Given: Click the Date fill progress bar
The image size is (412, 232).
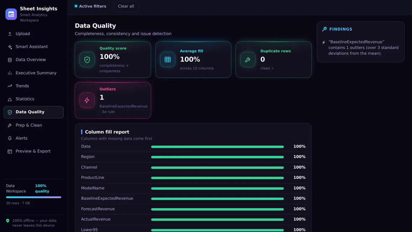Looking at the screenshot, I should tap(217, 147).
